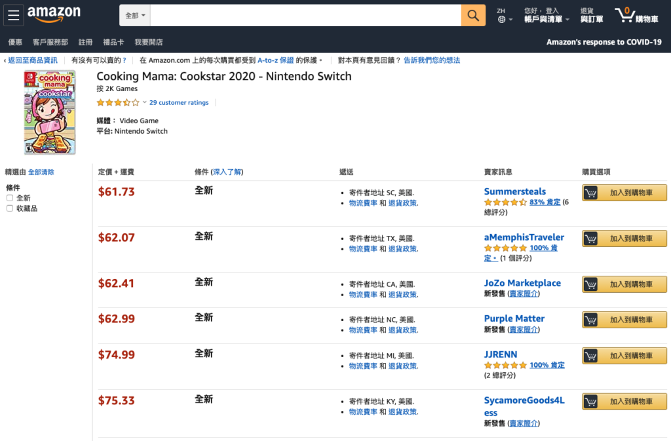Click the product star rating icons
671x441 pixels.
pos(118,102)
